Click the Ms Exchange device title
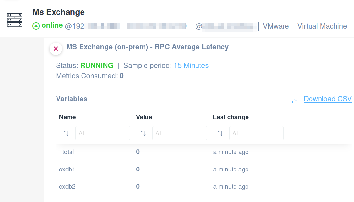This screenshot has width=354, height=202. point(58,12)
